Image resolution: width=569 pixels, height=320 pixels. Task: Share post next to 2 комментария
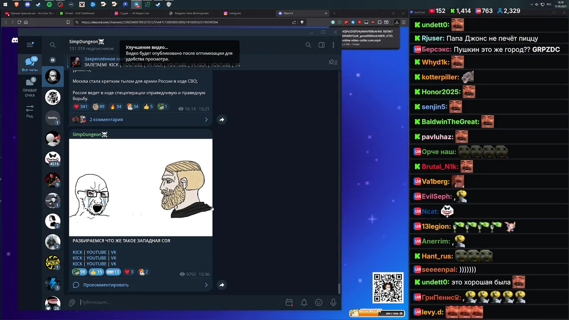point(222,120)
